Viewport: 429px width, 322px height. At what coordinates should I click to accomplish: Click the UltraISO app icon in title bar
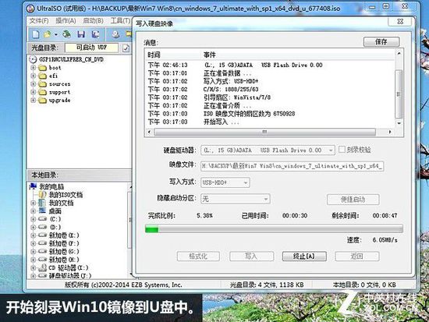(x=30, y=9)
